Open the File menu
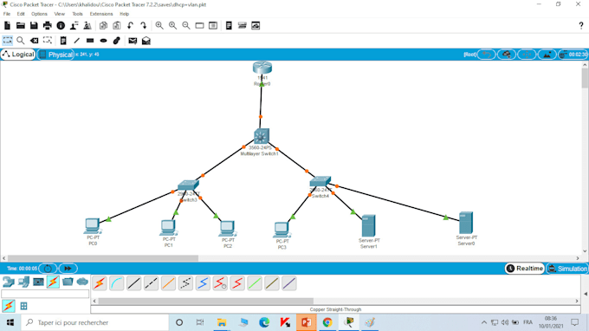Screen dimensions: 589x331 tap(7, 14)
